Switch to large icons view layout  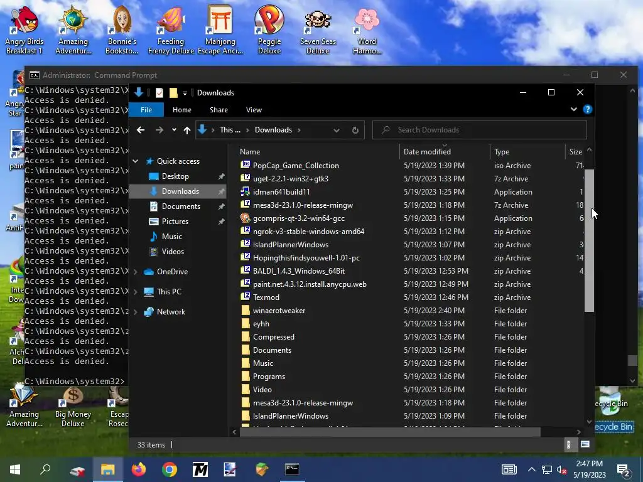pos(585,444)
